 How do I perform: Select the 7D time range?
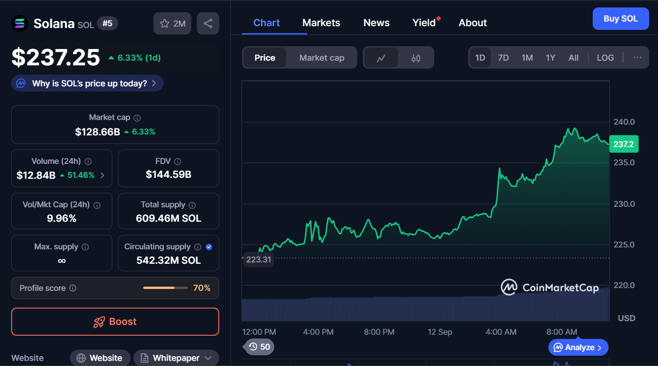coord(503,58)
